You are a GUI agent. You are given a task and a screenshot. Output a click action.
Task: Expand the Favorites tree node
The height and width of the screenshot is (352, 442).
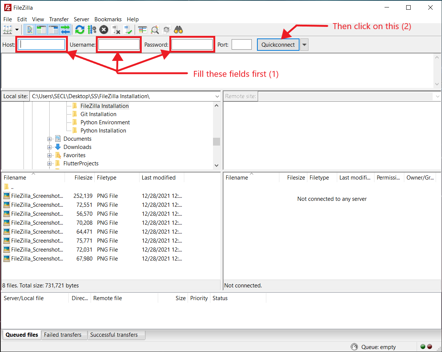click(x=49, y=155)
